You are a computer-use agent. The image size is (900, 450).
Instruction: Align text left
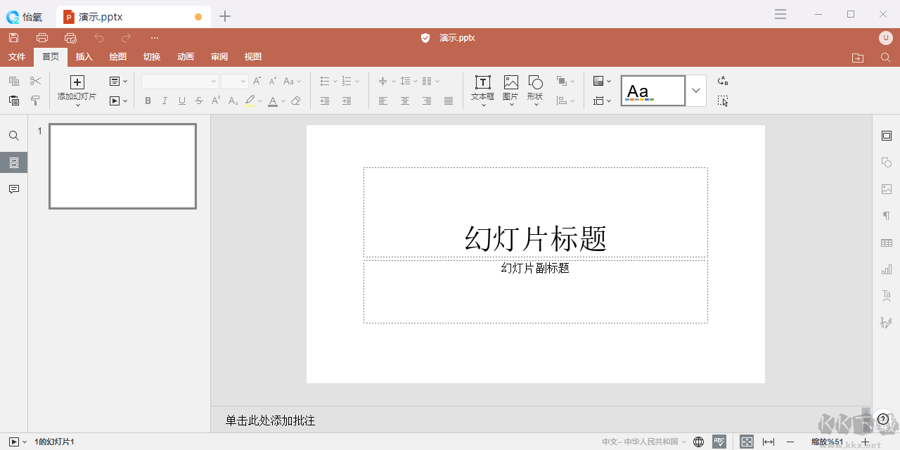(x=383, y=101)
